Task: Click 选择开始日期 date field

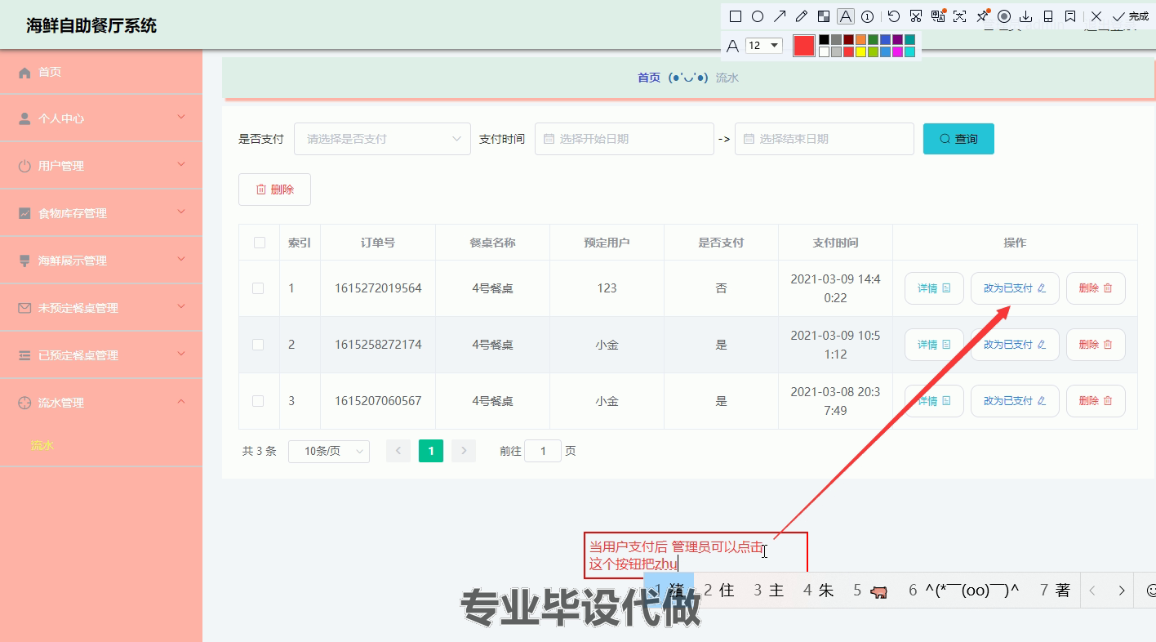Action: coord(625,139)
